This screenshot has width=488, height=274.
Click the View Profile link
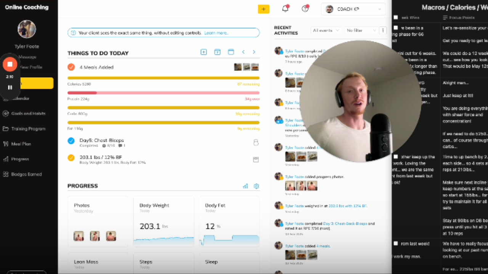tap(30, 67)
